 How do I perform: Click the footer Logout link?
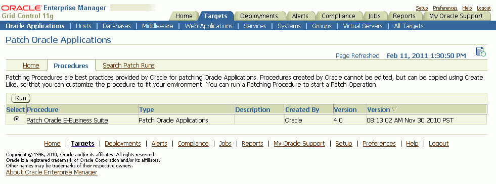coord(439,144)
